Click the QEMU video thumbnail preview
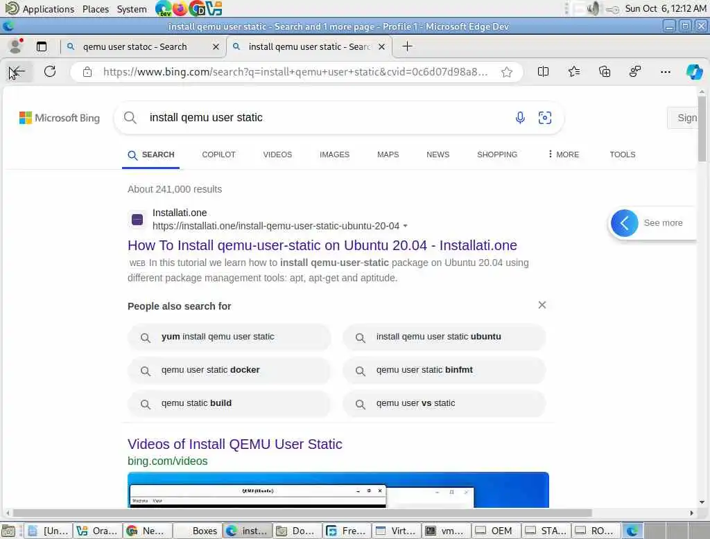The width and height of the screenshot is (710, 539). coord(338,490)
